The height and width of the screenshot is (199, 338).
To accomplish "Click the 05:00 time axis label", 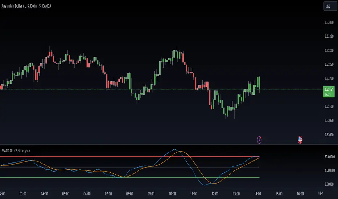I will click(66, 194).
